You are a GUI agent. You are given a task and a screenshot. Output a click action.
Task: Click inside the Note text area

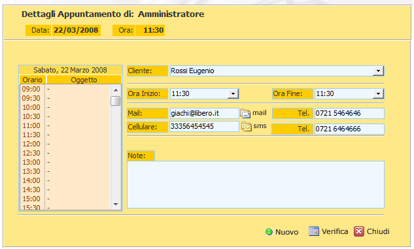point(256,185)
